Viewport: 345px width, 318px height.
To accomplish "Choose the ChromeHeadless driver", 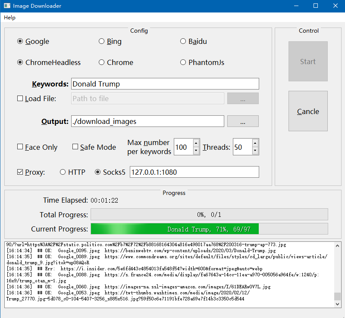I will point(49,62).
